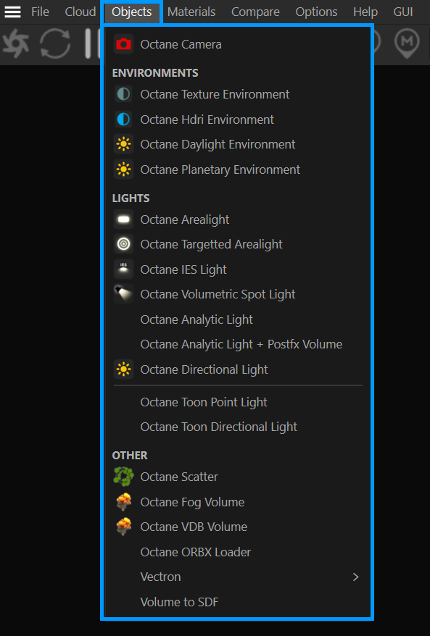Screen dimensions: 430x636
Task: Click the restart render circular arrows icon
Action: [x=55, y=43]
